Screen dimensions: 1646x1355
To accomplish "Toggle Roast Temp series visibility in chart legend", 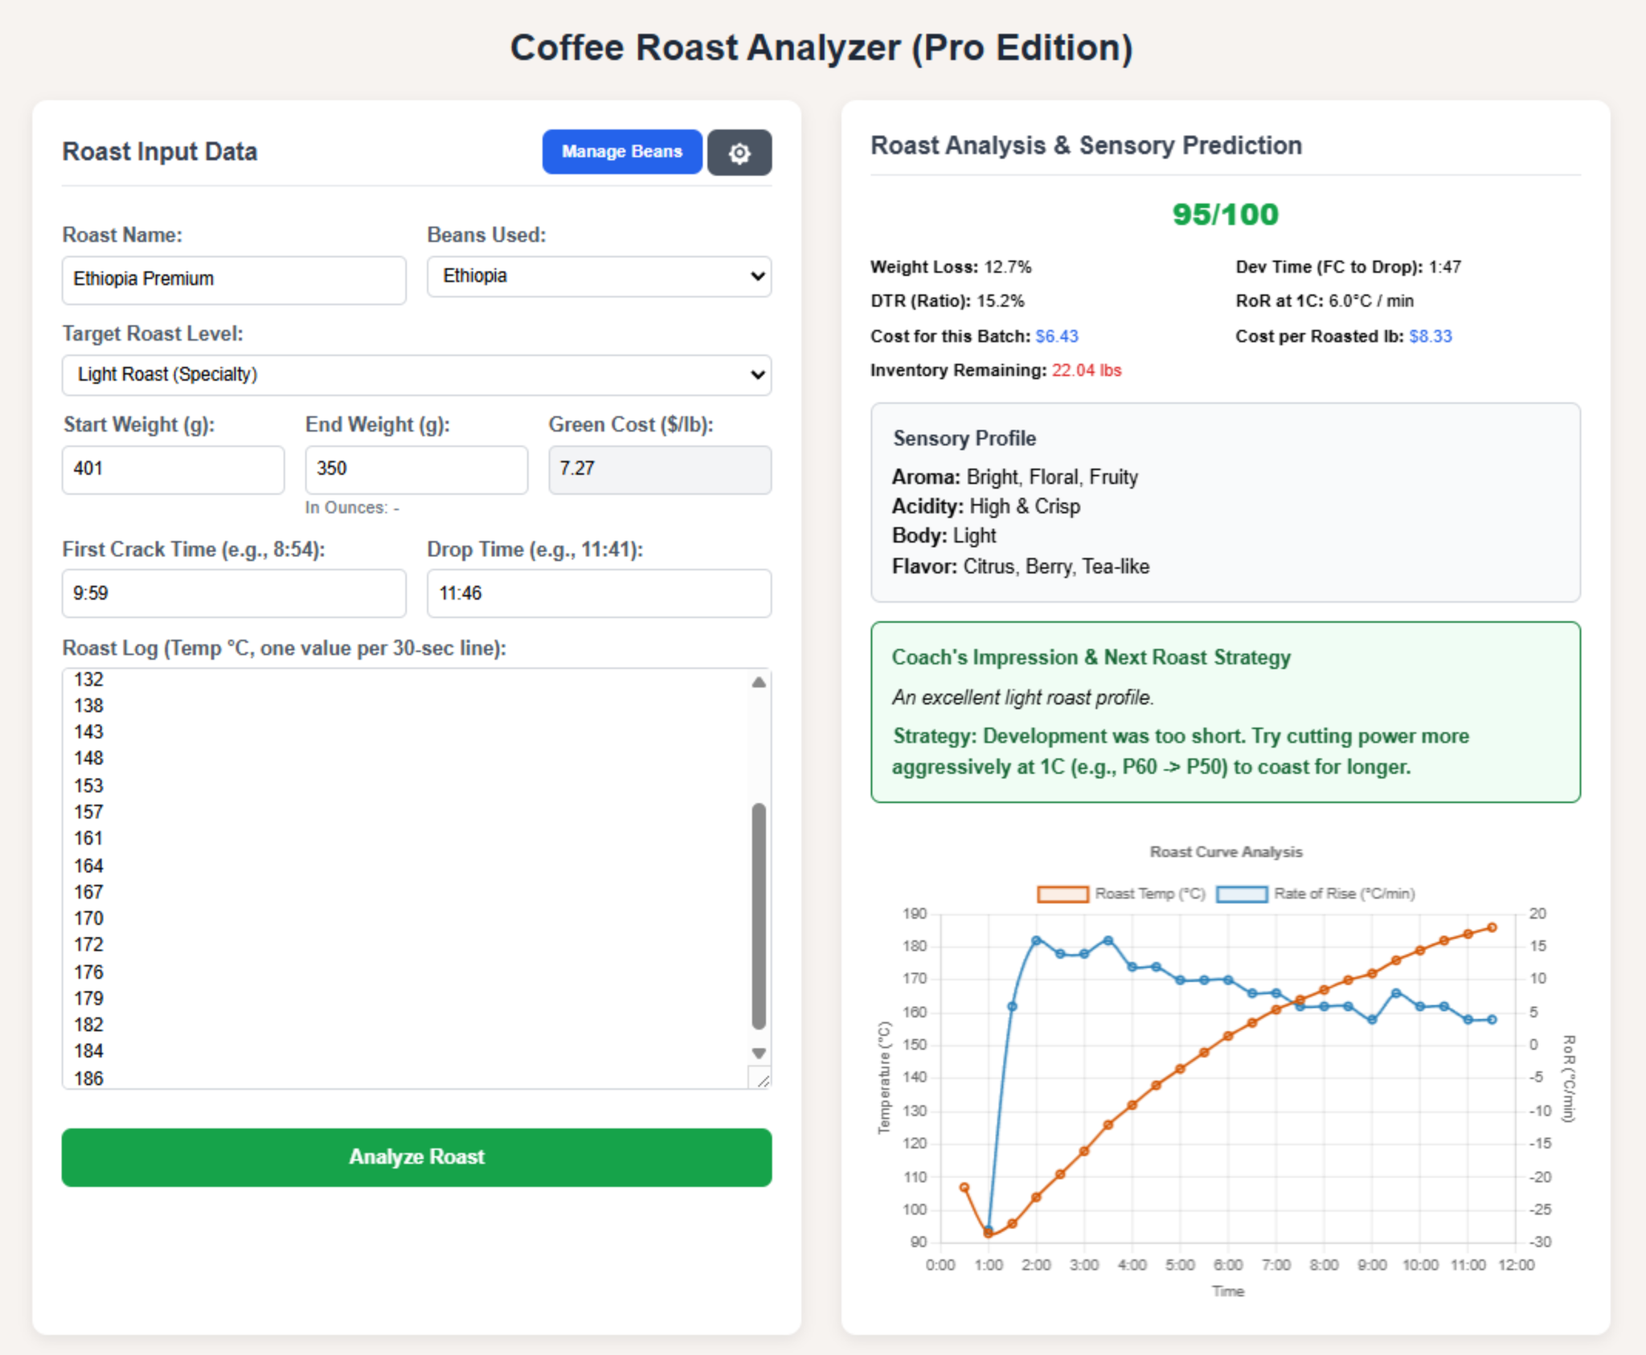I will [x=1149, y=893].
